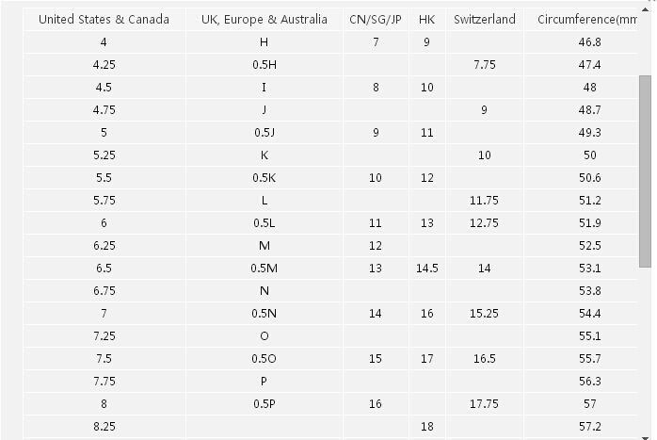Click the UK, Europe & Australia header
This screenshot has width=657, height=440.
(x=264, y=20)
